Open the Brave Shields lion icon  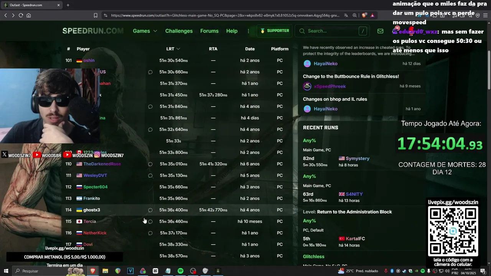[364, 15]
